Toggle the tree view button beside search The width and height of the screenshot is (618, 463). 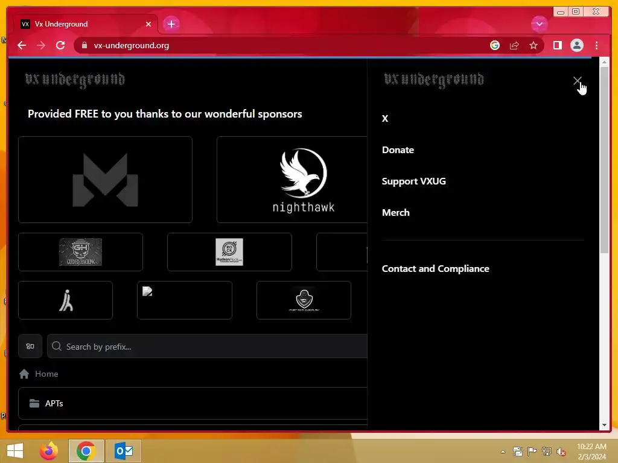tap(30, 346)
